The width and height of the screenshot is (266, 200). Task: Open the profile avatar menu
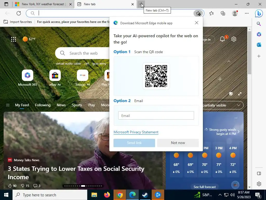[235, 13]
